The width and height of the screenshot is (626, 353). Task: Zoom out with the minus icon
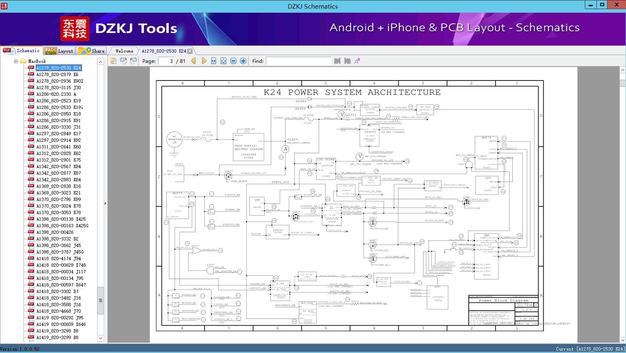233,61
